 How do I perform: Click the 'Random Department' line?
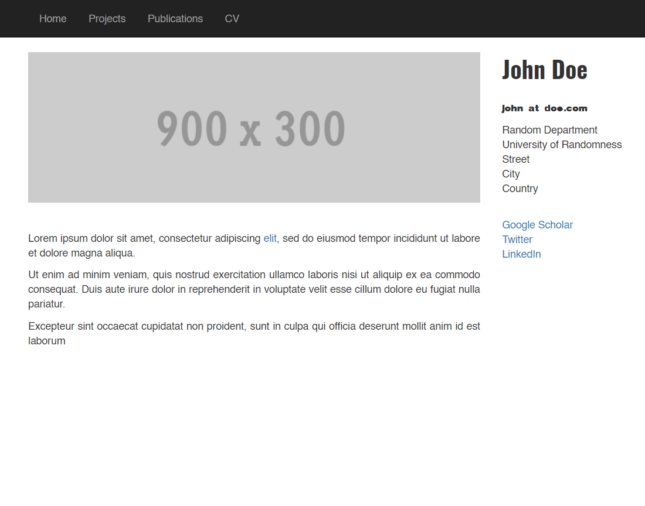pyautogui.click(x=549, y=130)
